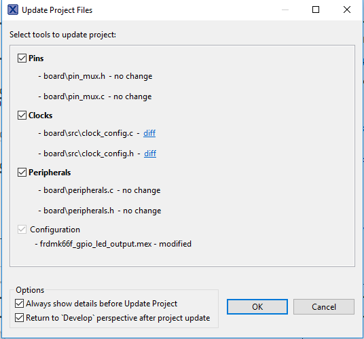Disable Return to Develop perspective option
Image resolution: width=364 pixels, height=339 pixels.
pos(19,318)
